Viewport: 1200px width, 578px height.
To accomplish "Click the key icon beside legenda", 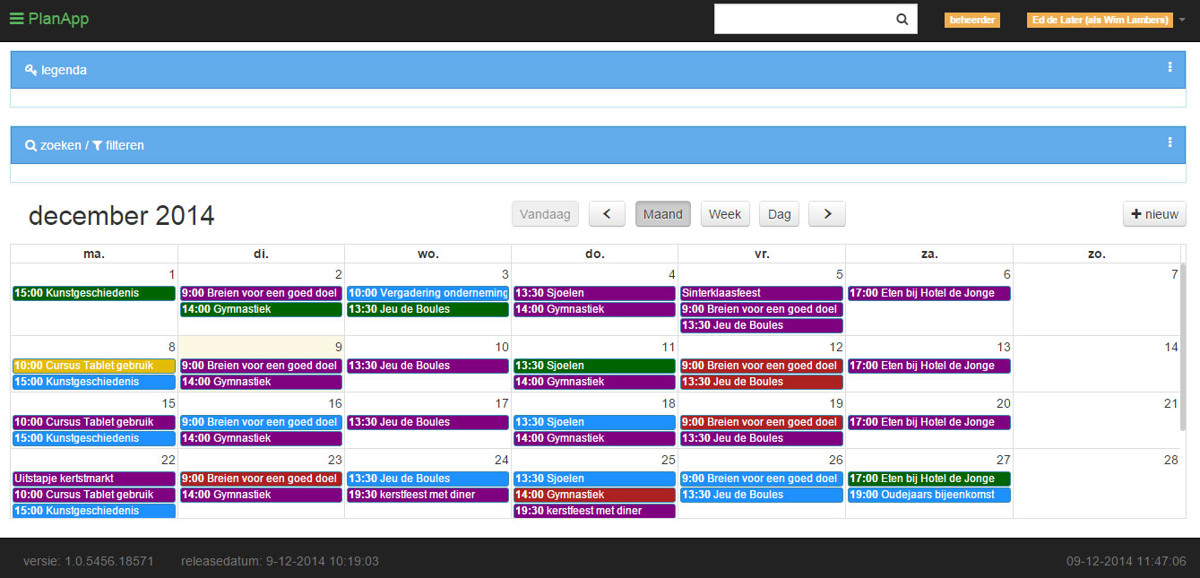I will pos(30,70).
